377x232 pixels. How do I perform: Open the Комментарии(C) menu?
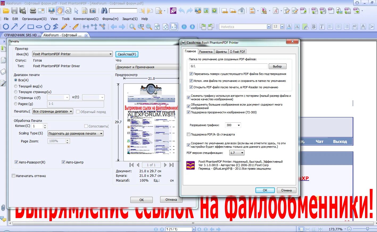pyautogui.click(x=86, y=19)
